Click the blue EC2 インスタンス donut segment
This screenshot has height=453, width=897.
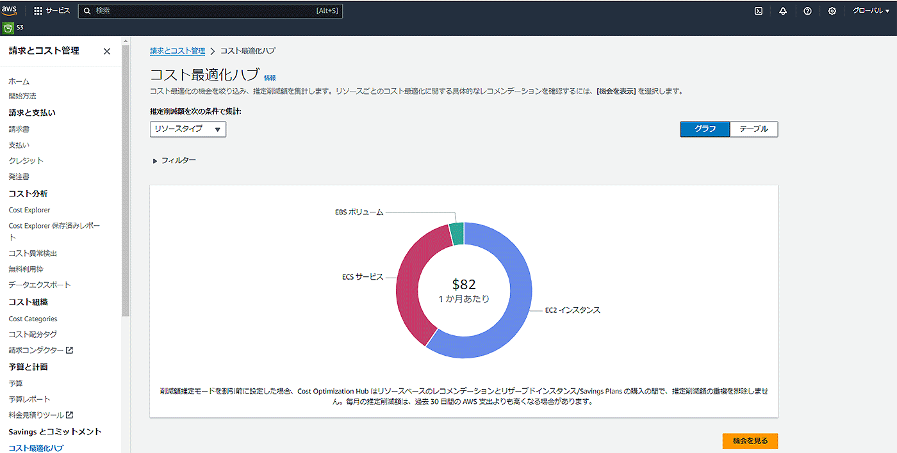pyautogui.click(x=519, y=301)
